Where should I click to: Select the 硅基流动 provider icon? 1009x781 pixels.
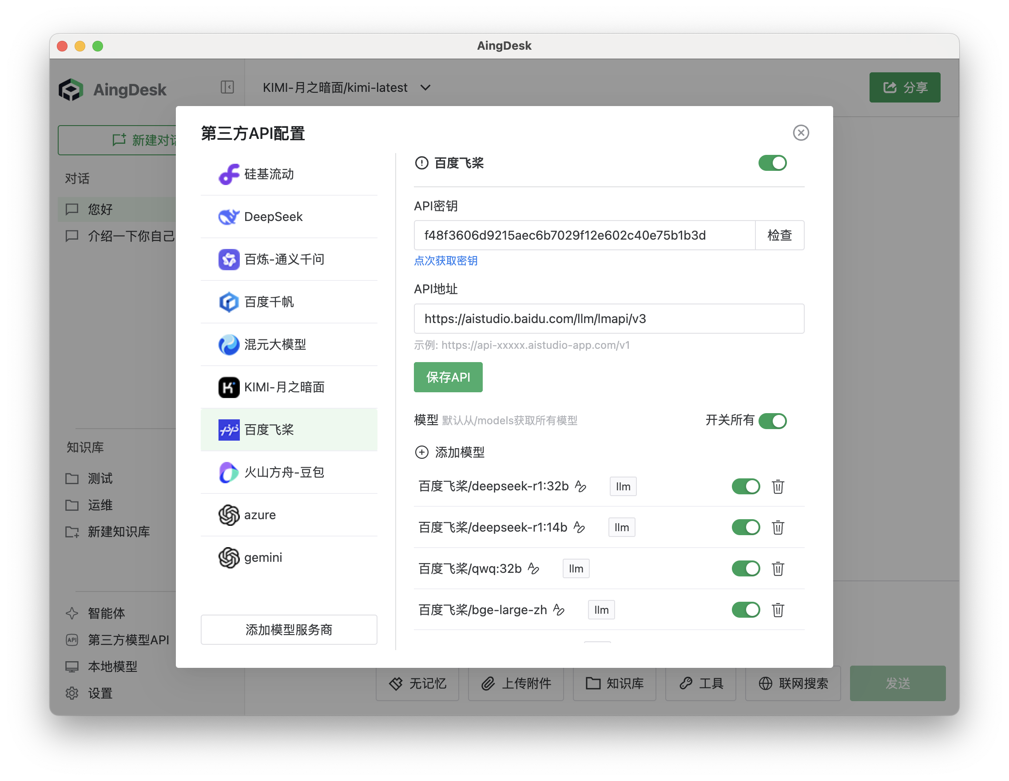[x=229, y=174]
